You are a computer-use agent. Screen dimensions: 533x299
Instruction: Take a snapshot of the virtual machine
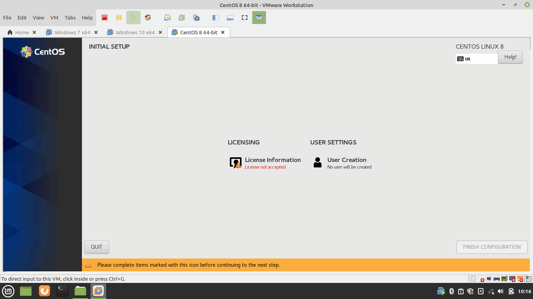[x=167, y=18]
